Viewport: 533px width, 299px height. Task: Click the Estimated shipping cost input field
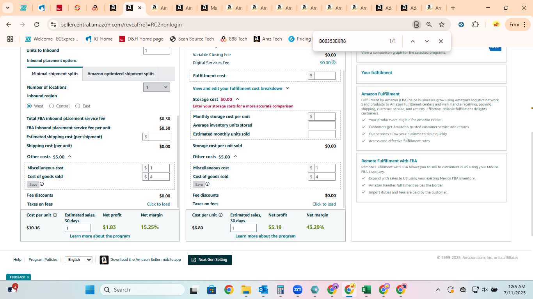point(159,137)
